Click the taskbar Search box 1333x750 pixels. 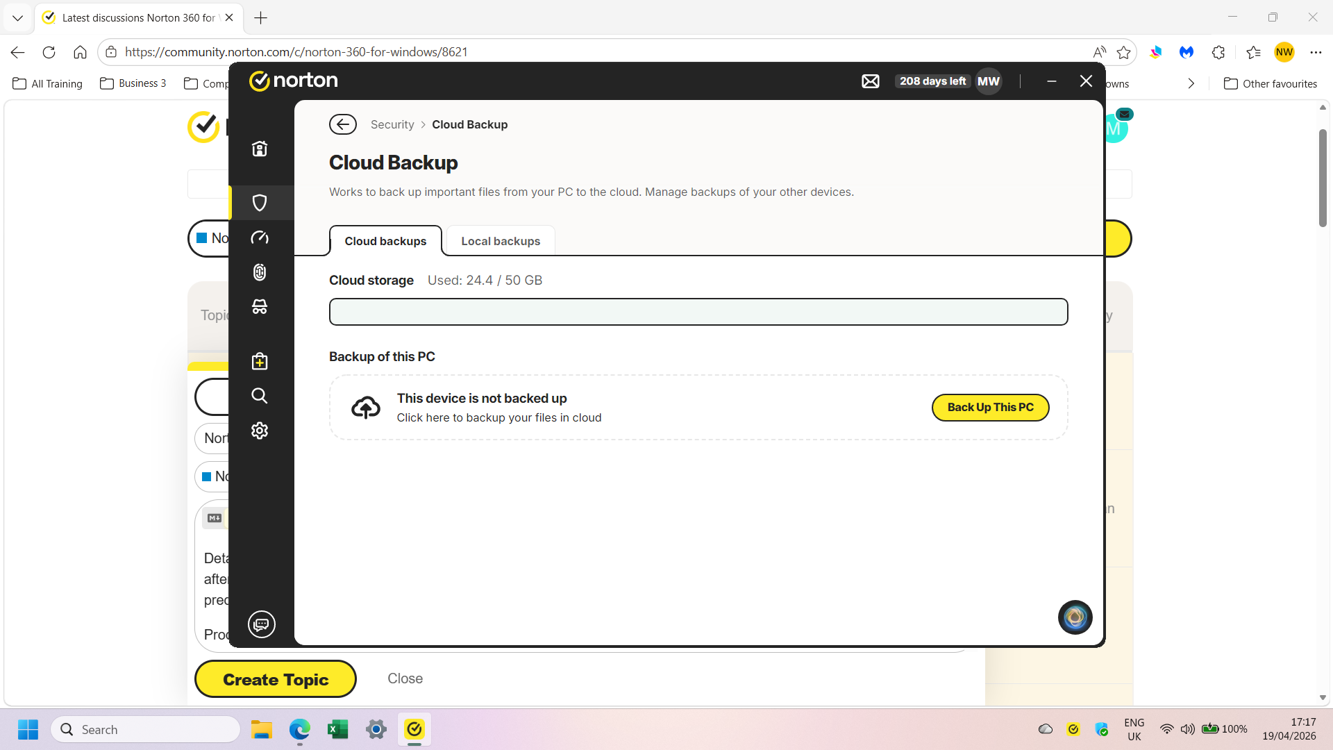(146, 729)
